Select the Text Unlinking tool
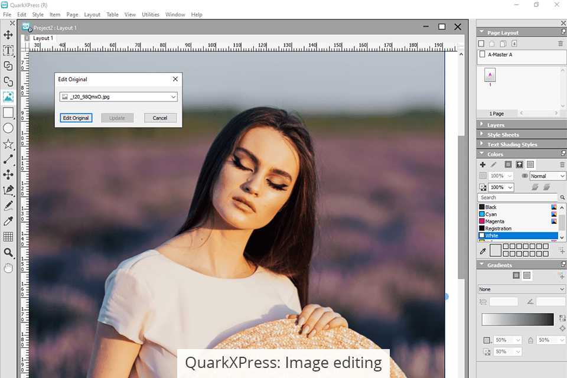This screenshot has width=567, height=378. [x=8, y=82]
